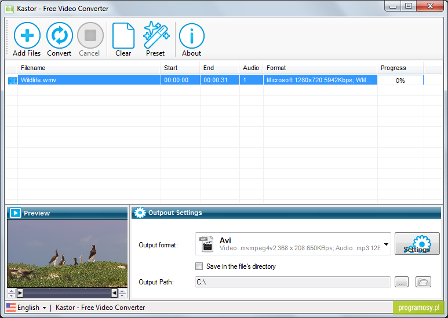
Task: Click the Add Files toolbar icon
Action: click(x=27, y=36)
